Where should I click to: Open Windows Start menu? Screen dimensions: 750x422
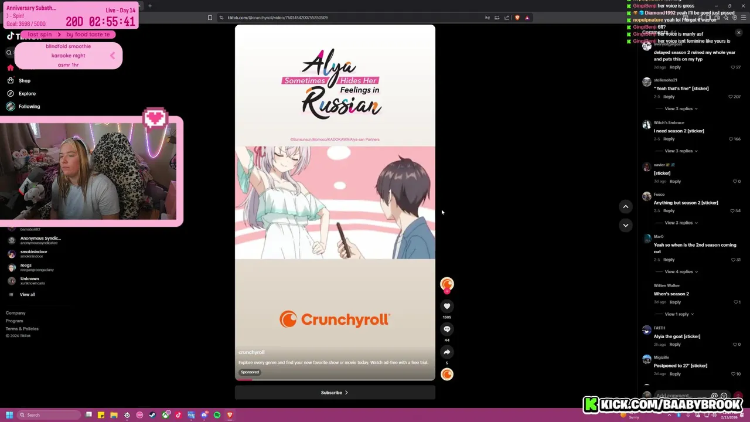[9, 415]
